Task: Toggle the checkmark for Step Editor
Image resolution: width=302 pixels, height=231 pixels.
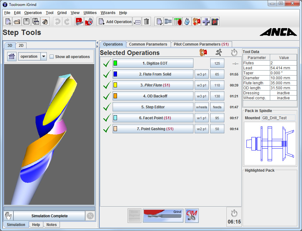Action: [107, 107]
